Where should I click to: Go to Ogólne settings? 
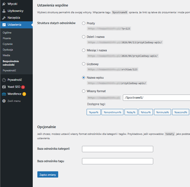pos(7,33)
